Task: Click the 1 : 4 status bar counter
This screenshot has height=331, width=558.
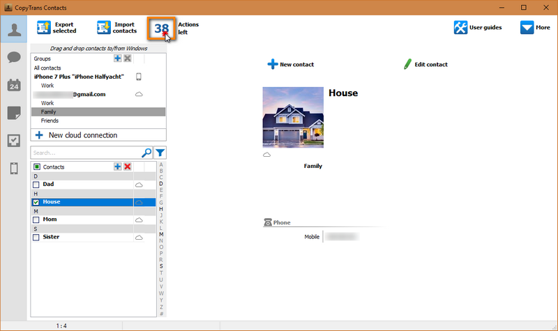Action: (x=61, y=325)
